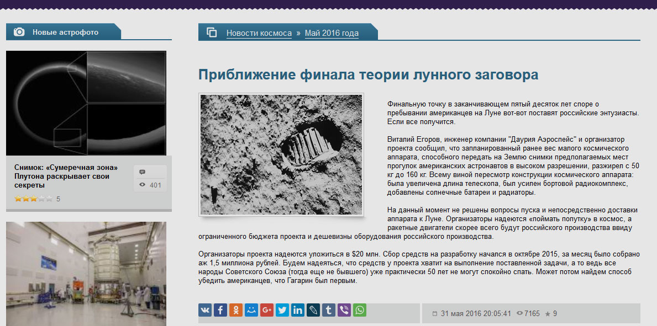Click the copy-pages icon before Новости космоса
657x326 pixels.
tap(212, 32)
